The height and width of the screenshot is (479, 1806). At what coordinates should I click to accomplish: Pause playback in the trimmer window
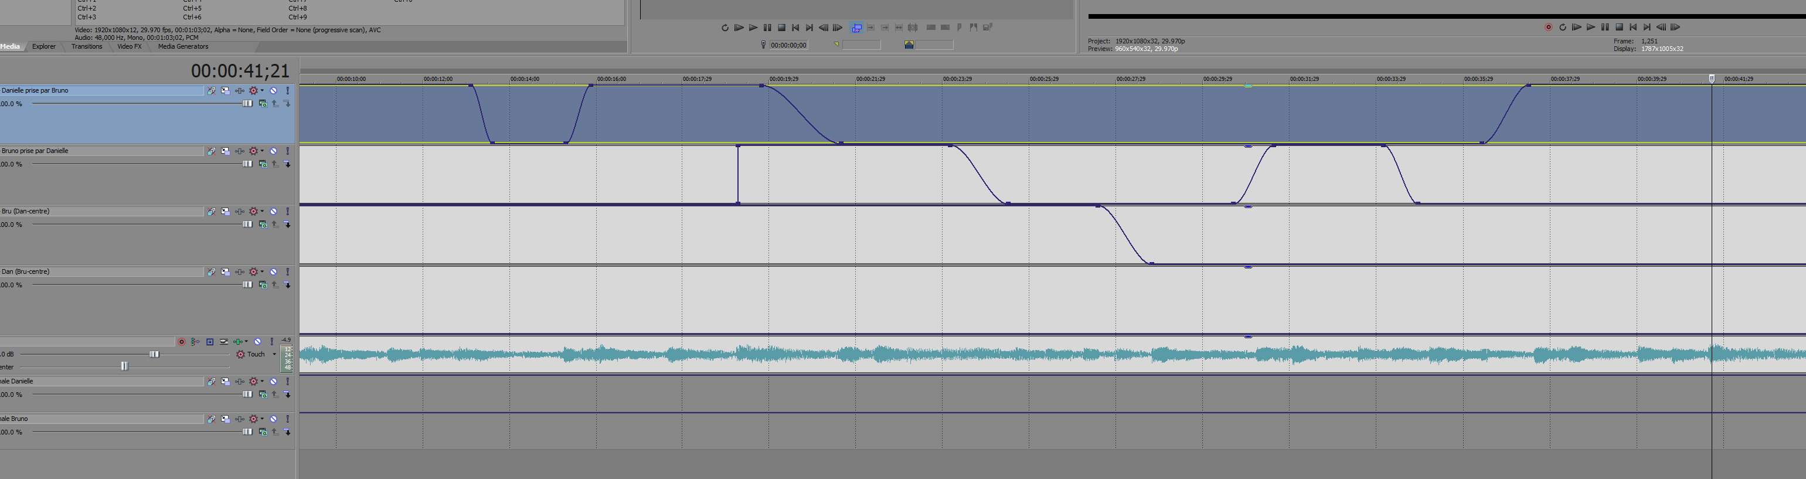(x=768, y=28)
